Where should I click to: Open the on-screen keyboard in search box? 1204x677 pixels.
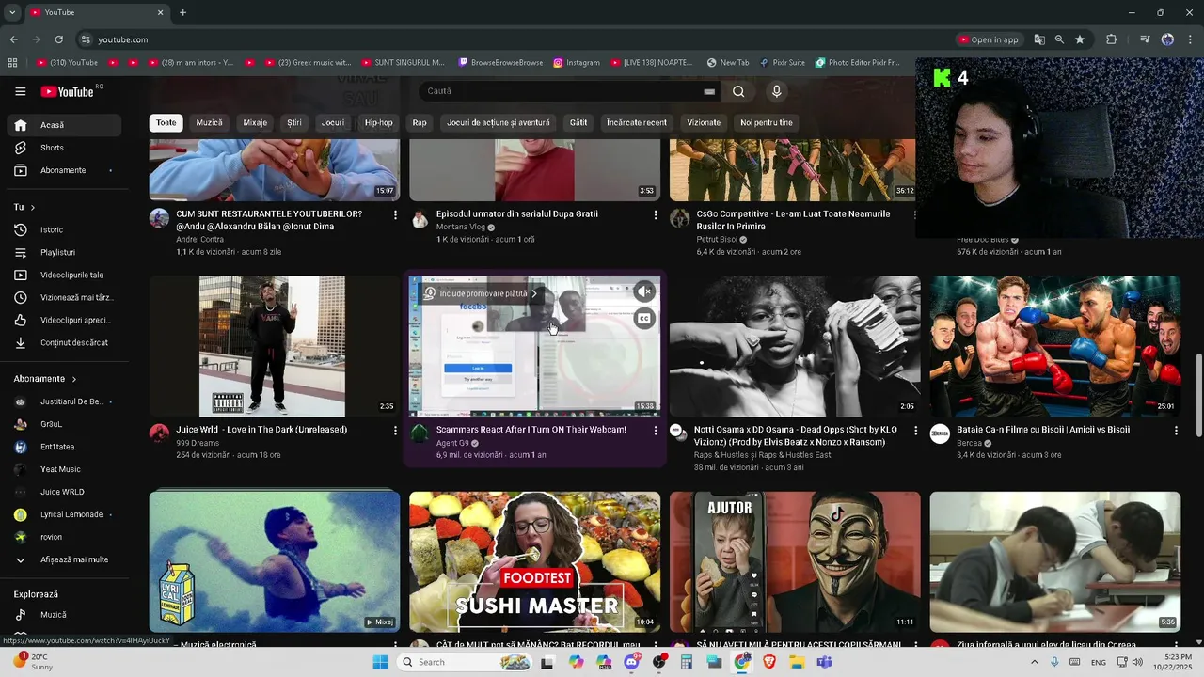pos(709,91)
